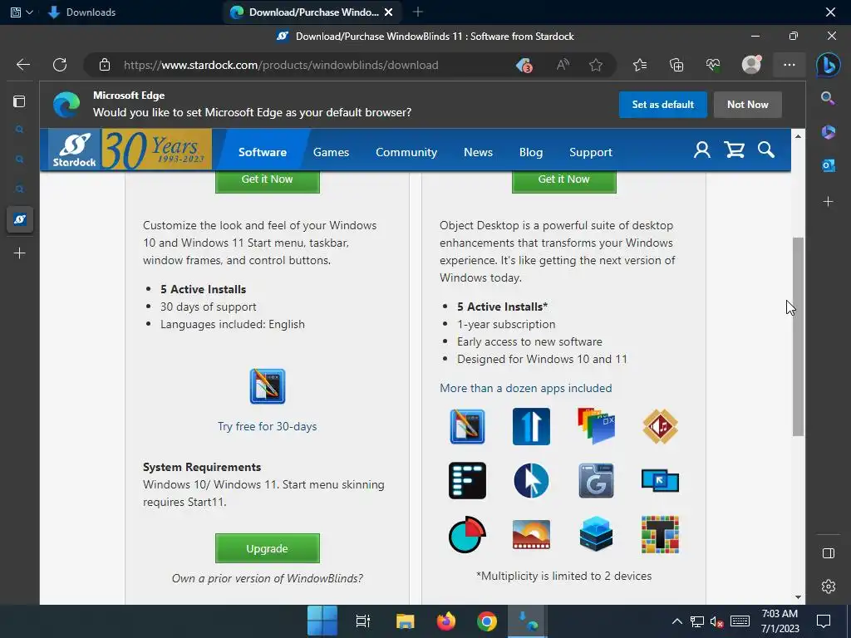Click Try free for 30-days link

267,426
